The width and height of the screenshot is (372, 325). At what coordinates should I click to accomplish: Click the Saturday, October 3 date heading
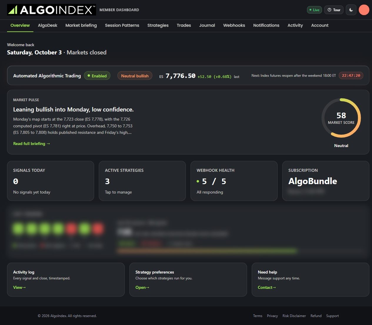(x=34, y=52)
